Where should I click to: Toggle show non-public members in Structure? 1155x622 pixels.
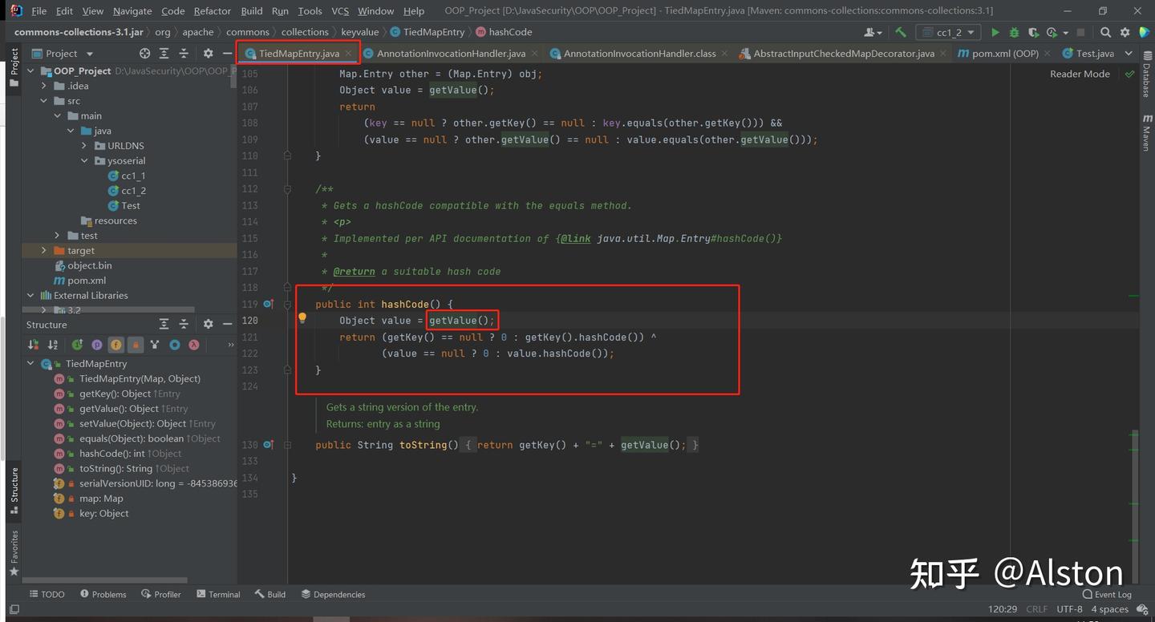pos(136,345)
